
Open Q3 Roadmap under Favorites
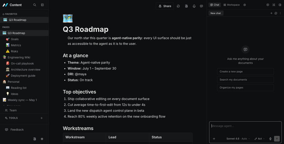(24, 20)
